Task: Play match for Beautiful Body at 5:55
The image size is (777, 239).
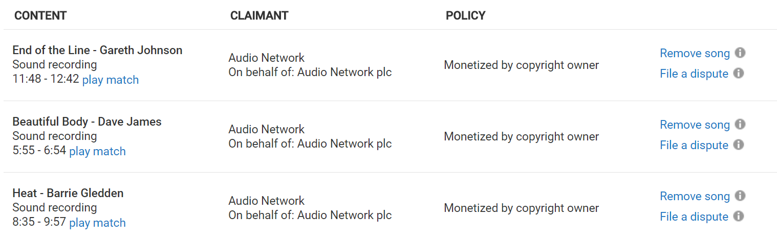Action: [97, 151]
